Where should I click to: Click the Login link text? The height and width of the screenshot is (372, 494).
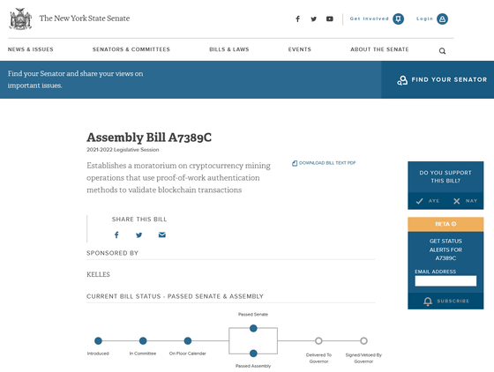[424, 19]
